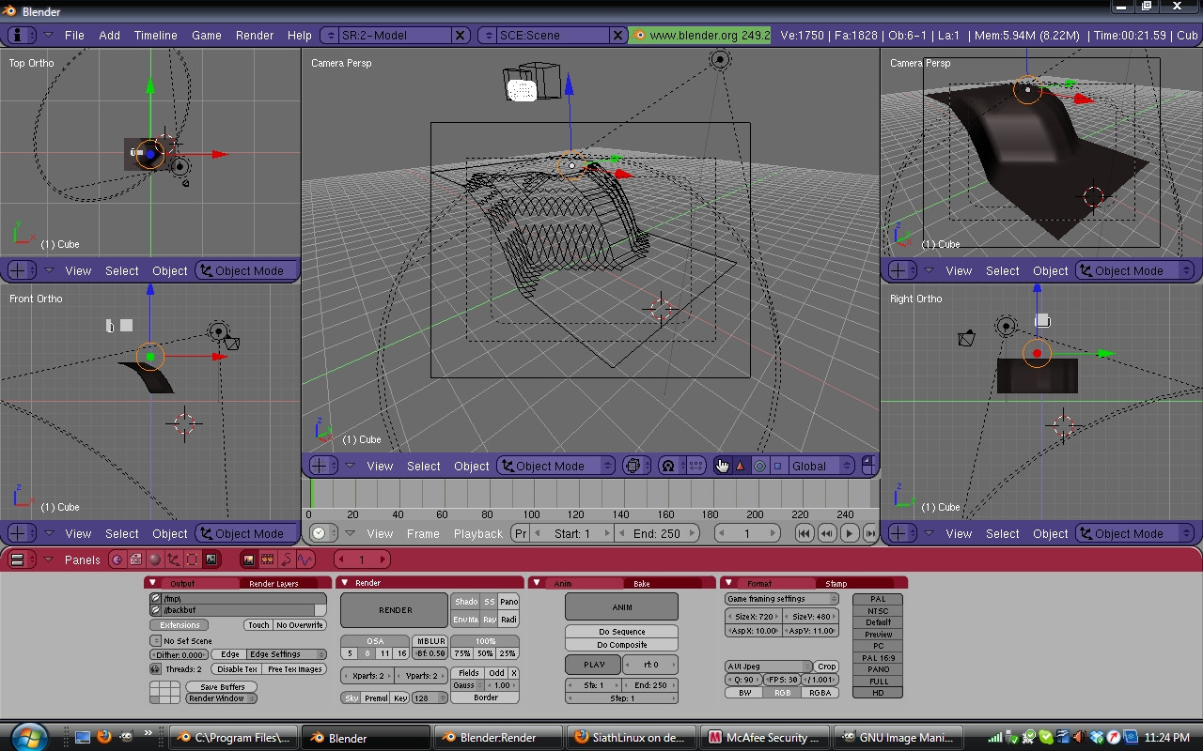Toggle the No Overwrite option
Screen dimensions: 1203x751
point(300,625)
